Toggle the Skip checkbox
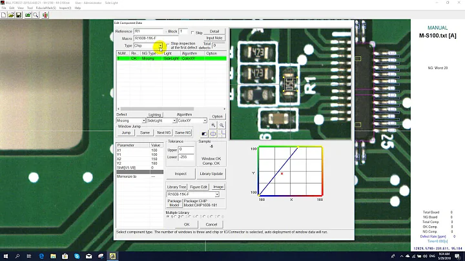465x261 pixels. (192, 32)
